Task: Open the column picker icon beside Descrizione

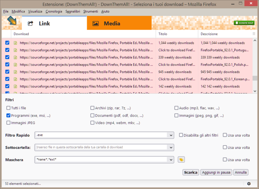Action: pos(254,34)
